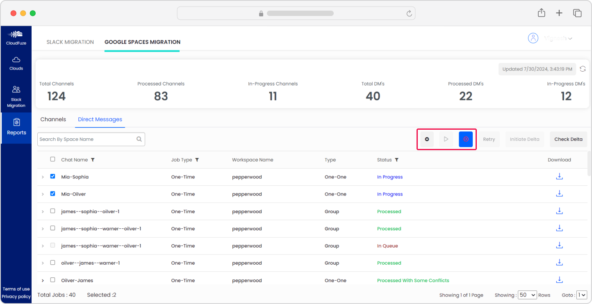Click the pause migration icon

[x=427, y=139]
